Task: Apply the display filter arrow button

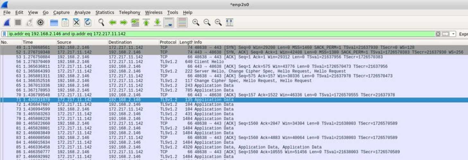Action: 446,34
